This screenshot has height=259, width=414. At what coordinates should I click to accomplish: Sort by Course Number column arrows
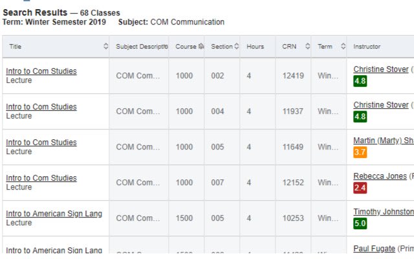(201, 46)
